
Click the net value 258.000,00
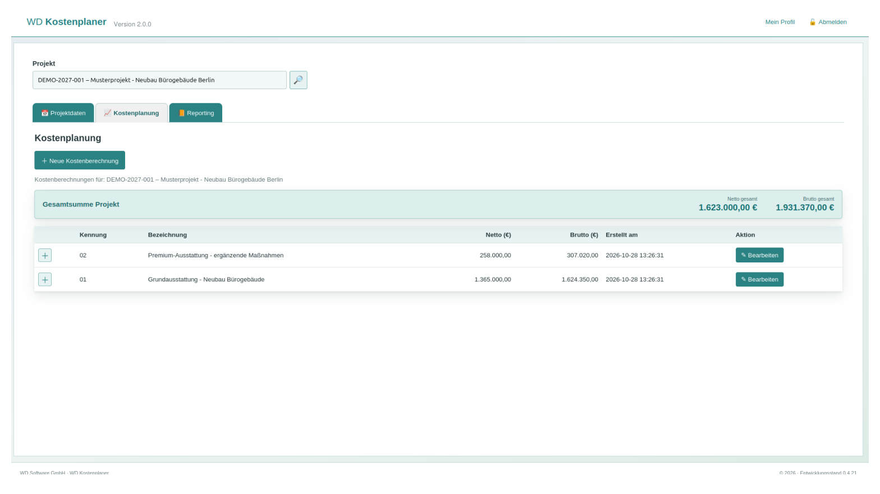(496, 255)
